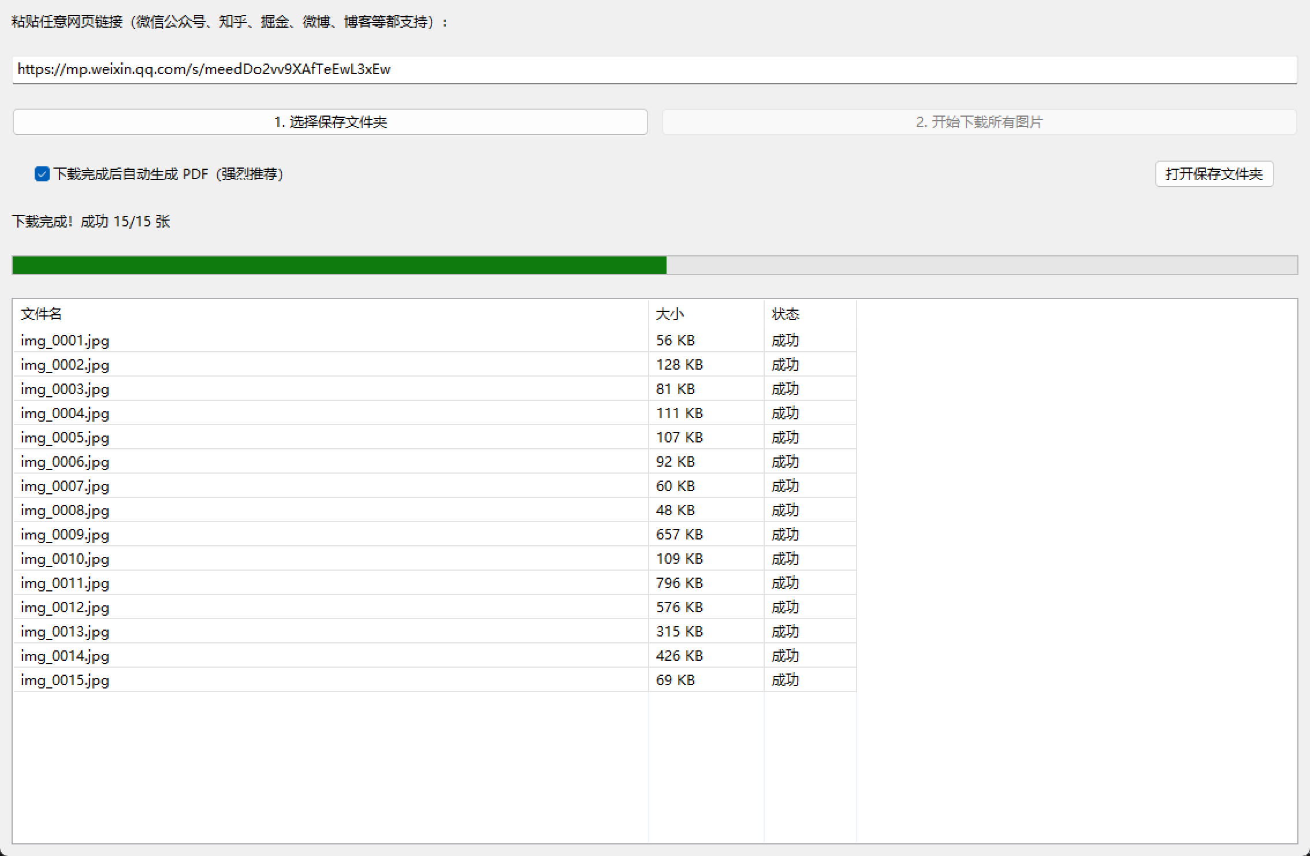Viewport: 1310px width, 856px height.
Task: Select the img_0007.jpg entry
Action: [x=65, y=486]
